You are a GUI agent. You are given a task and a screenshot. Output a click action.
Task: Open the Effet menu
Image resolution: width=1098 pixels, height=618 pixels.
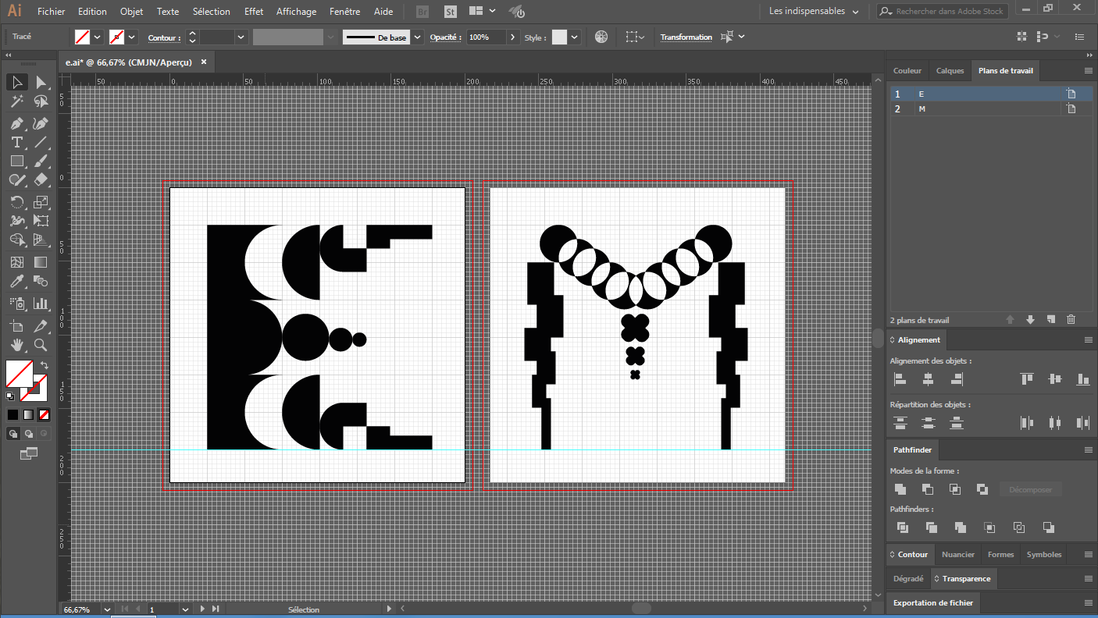253,12
